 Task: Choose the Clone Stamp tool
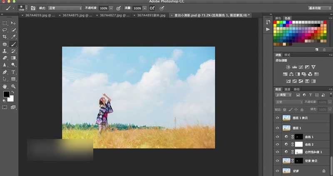tap(5, 51)
